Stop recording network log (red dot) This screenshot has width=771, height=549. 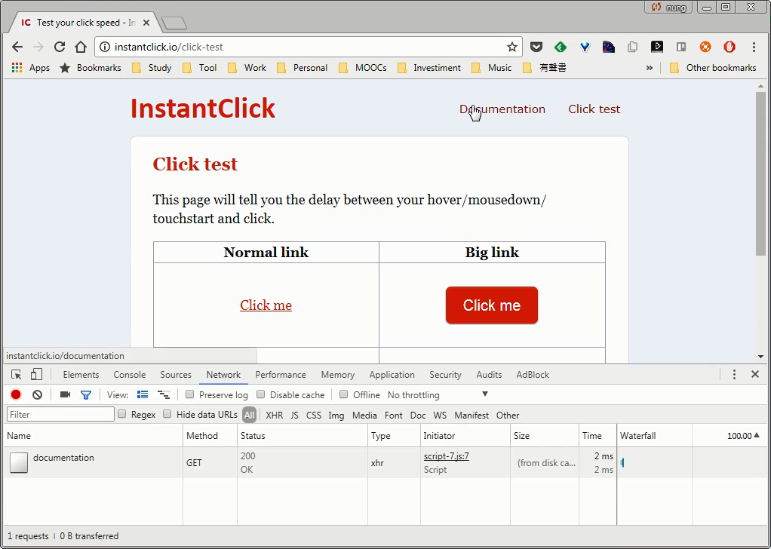pyautogui.click(x=16, y=394)
